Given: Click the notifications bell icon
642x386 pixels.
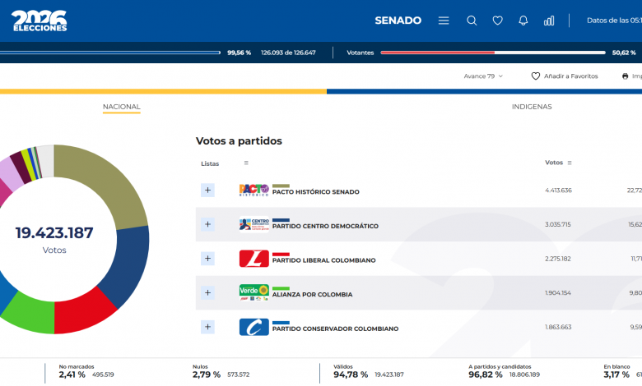Looking at the screenshot, I should 523,21.
